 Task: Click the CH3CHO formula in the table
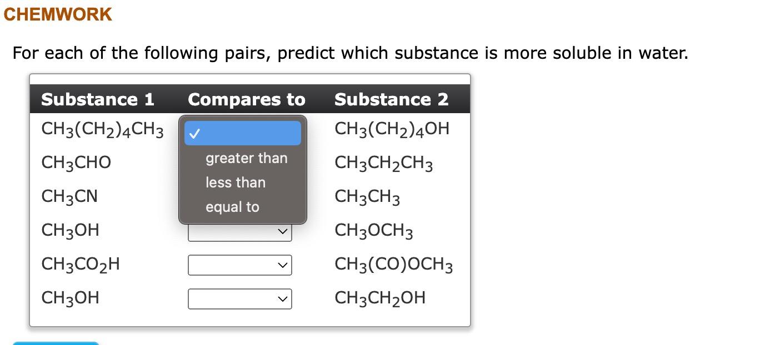point(77,162)
